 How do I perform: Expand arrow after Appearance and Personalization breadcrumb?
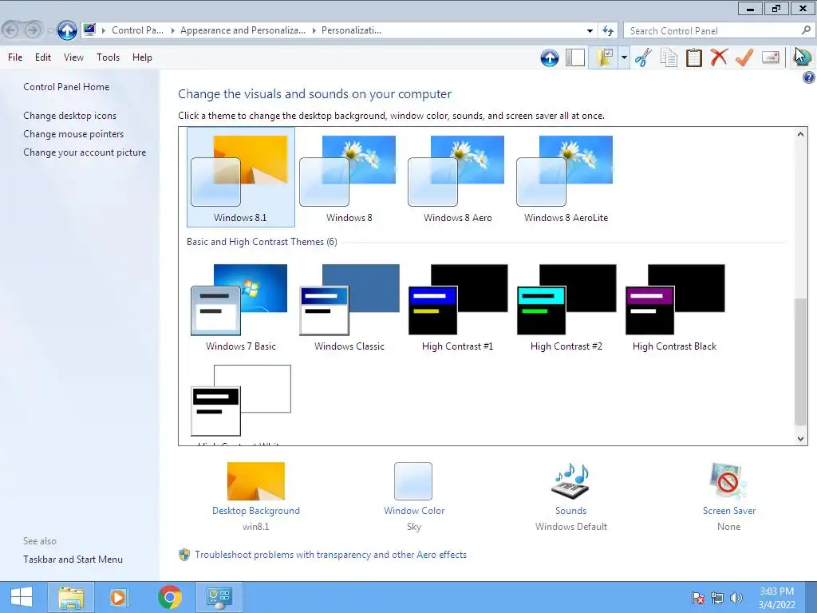coord(314,30)
